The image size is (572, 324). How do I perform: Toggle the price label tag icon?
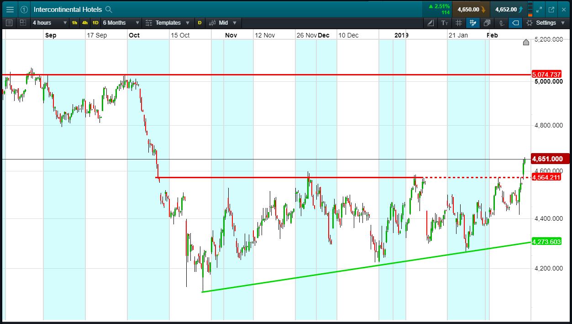tap(515, 22)
